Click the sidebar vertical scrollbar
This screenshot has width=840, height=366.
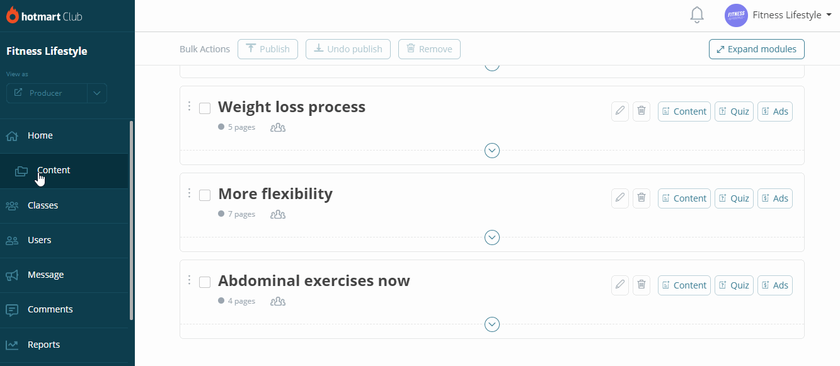[x=131, y=220]
